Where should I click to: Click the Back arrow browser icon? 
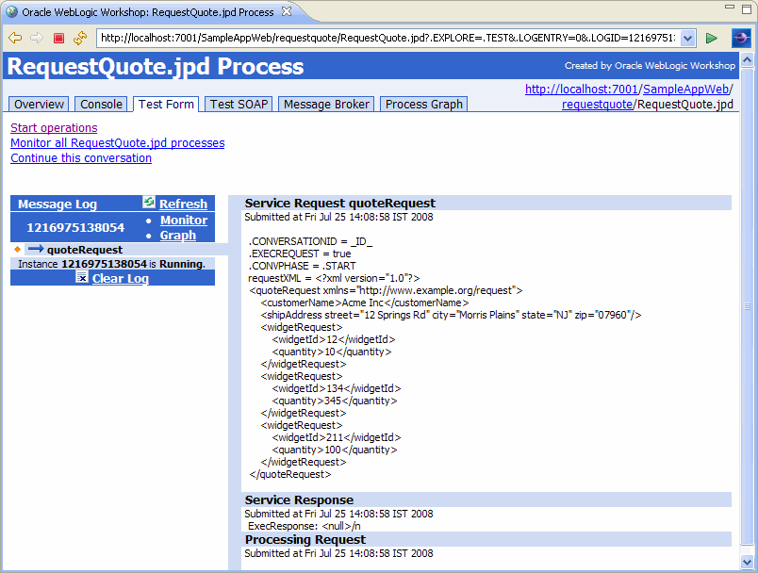click(15, 38)
